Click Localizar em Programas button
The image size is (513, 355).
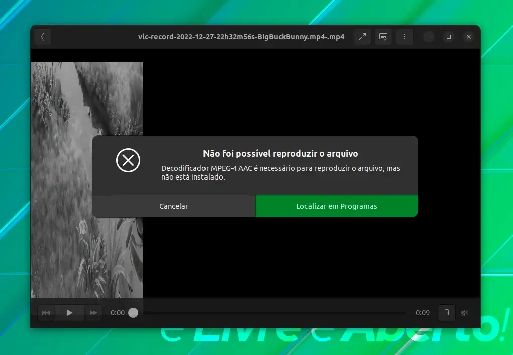click(337, 206)
